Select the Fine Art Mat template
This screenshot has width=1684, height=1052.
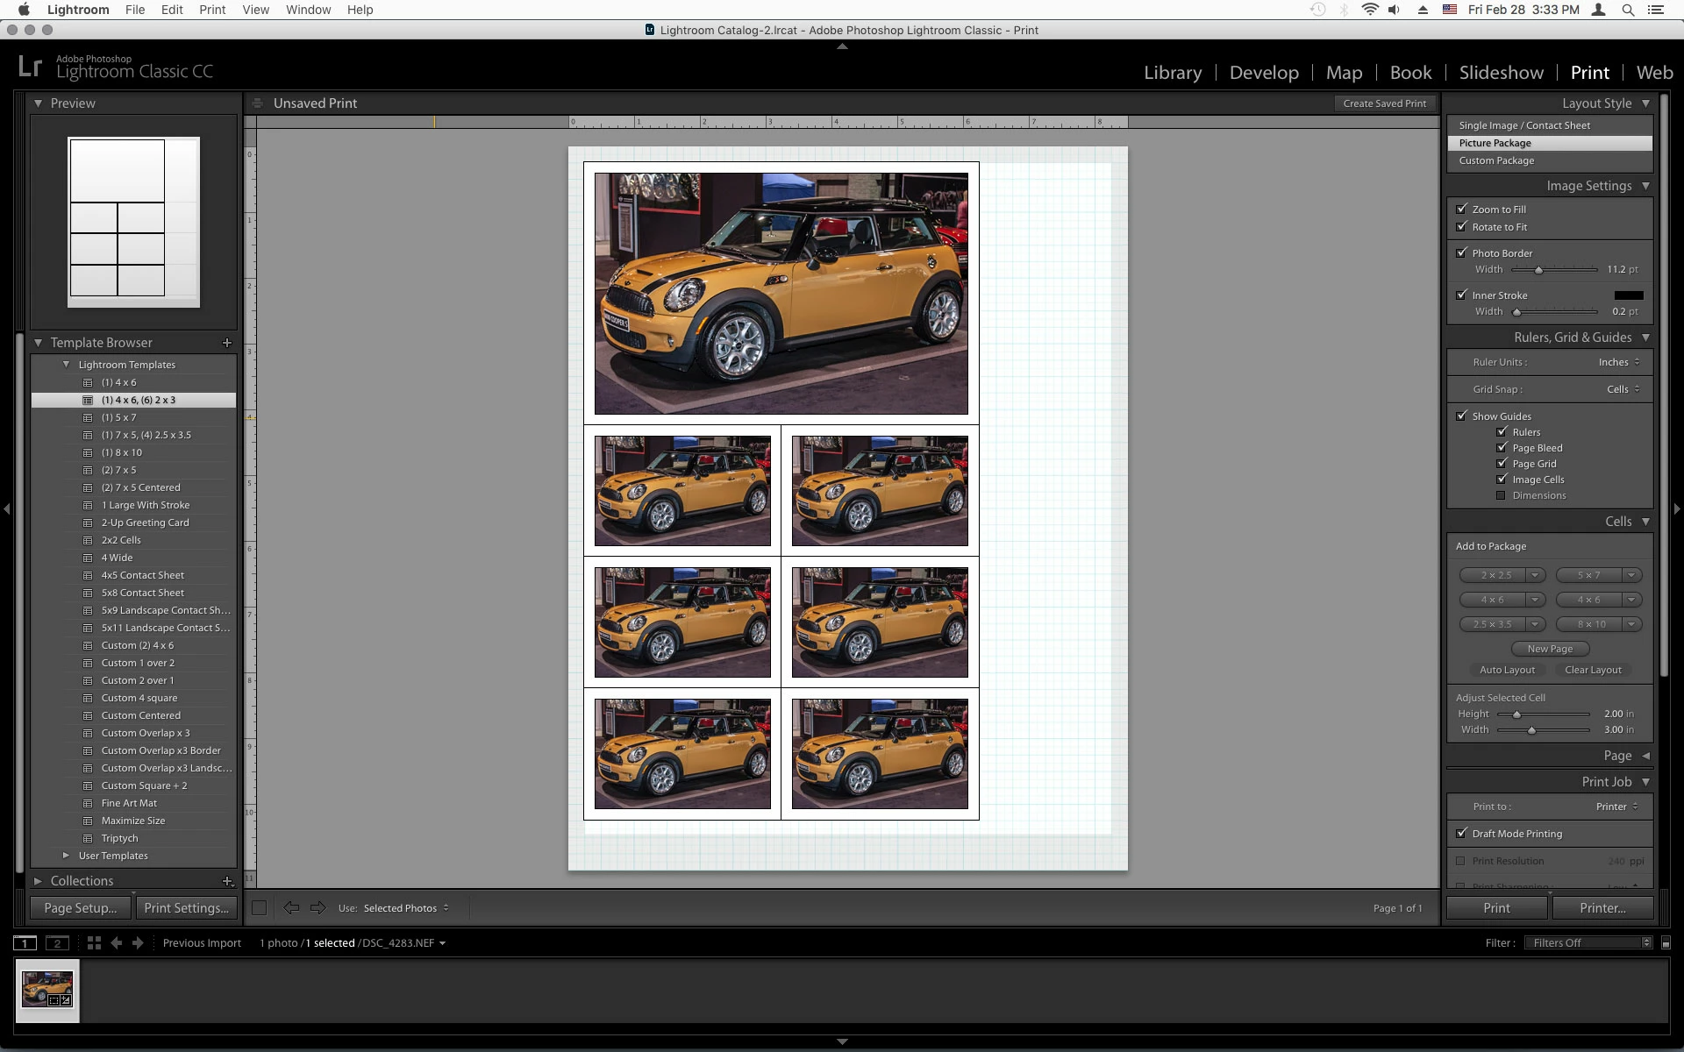click(129, 803)
